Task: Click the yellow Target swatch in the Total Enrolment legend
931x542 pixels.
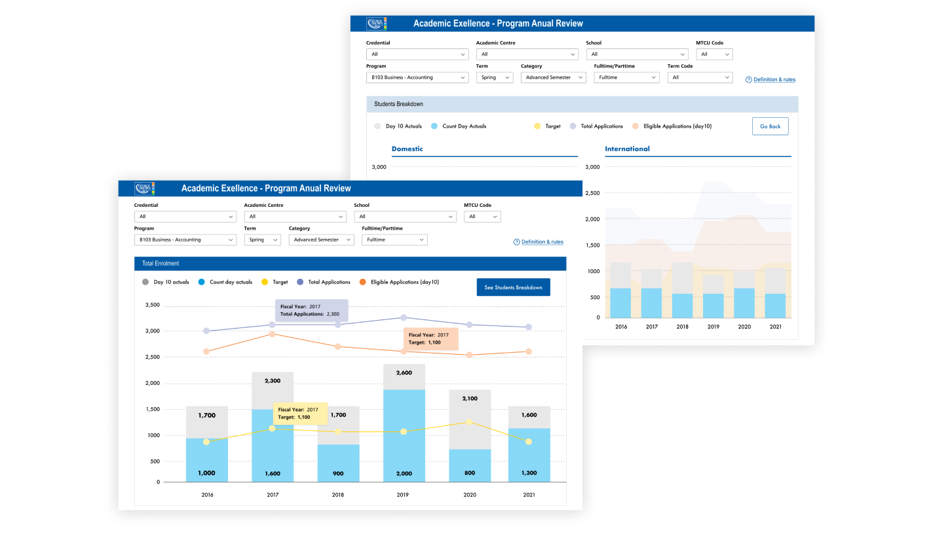Action: click(x=264, y=282)
